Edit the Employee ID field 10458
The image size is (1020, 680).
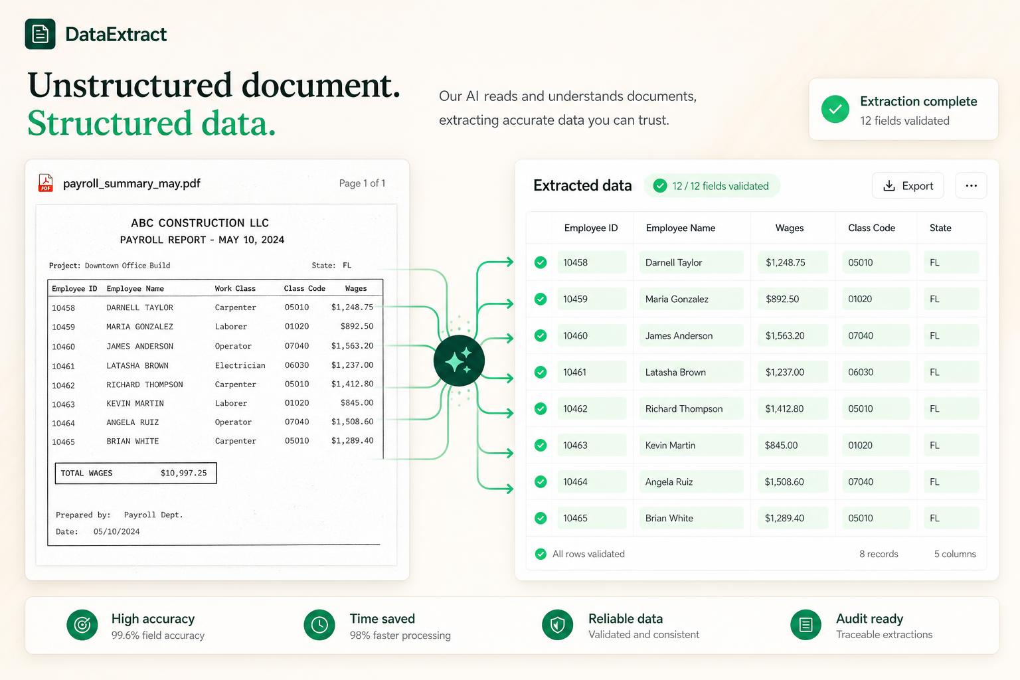click(x=591, y=262)
